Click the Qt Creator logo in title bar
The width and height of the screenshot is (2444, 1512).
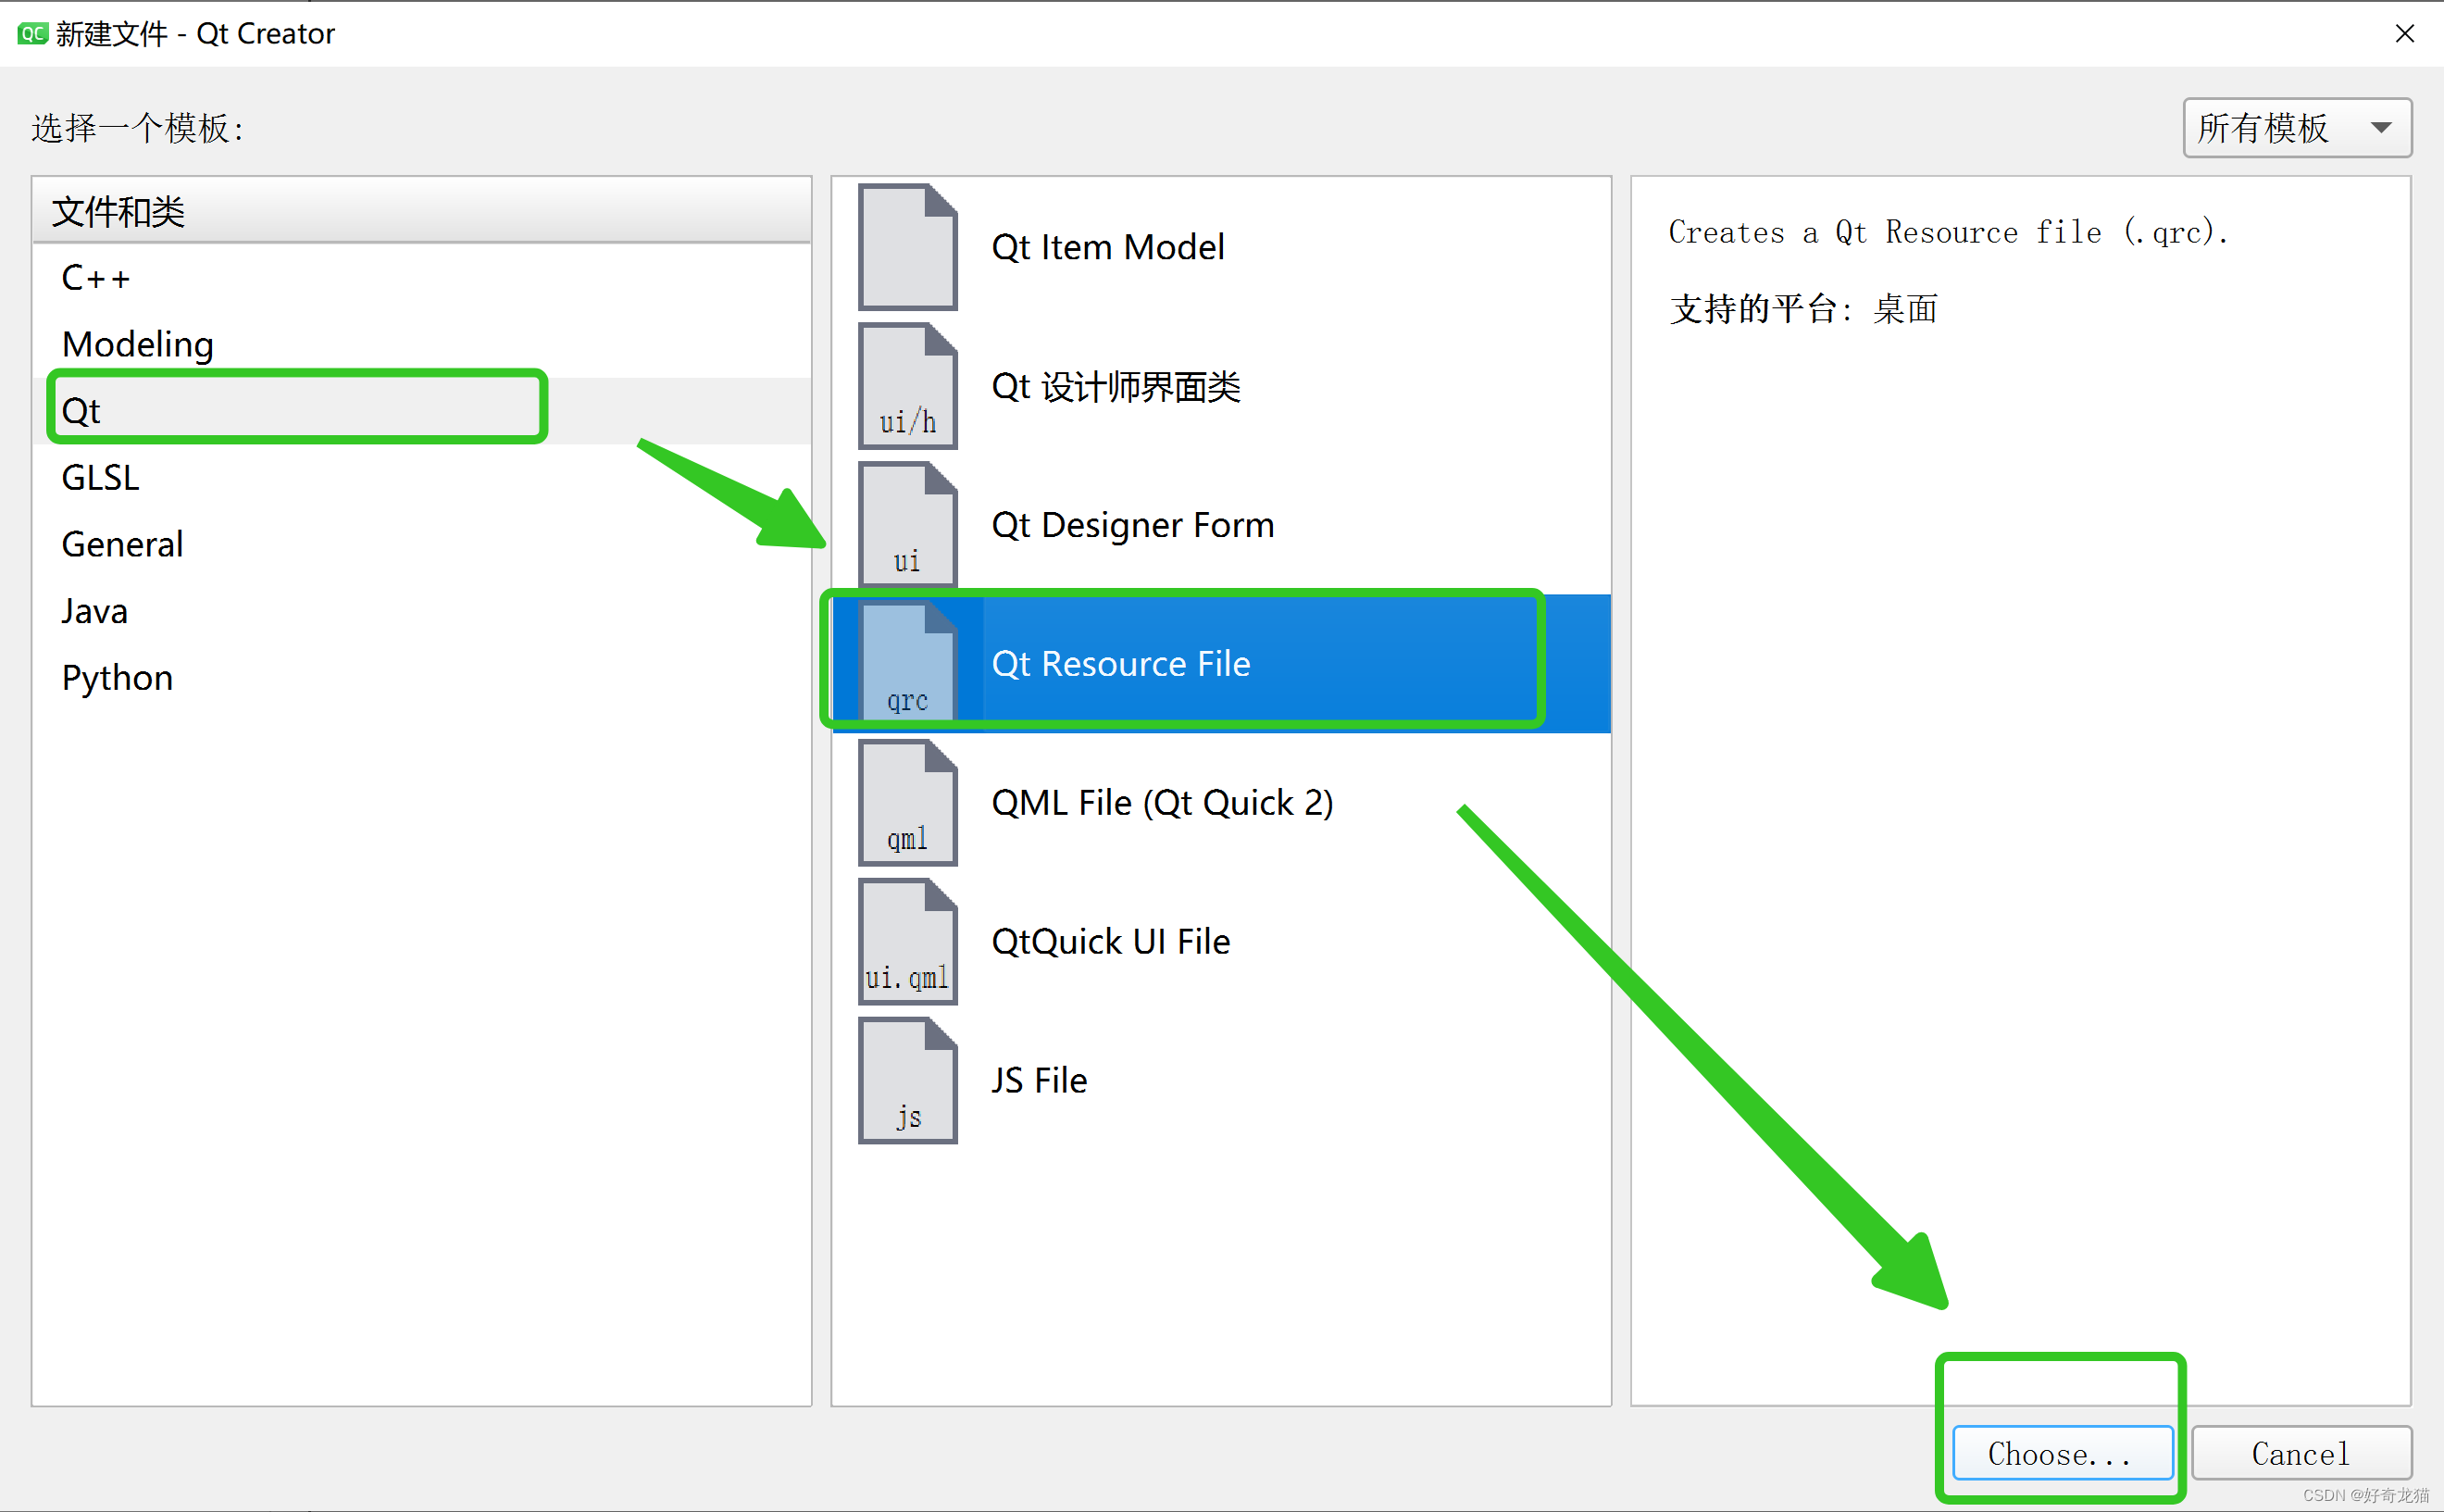(x=32, y=33)
